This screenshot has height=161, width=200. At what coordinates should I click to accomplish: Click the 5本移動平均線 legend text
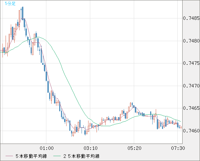click(31, 156)
